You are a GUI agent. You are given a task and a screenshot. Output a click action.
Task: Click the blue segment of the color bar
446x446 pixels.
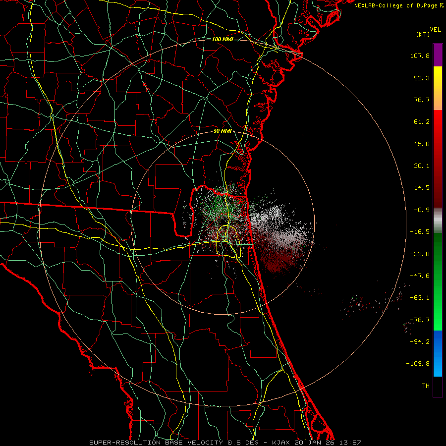pyautogui.click(x=438, y=353)
